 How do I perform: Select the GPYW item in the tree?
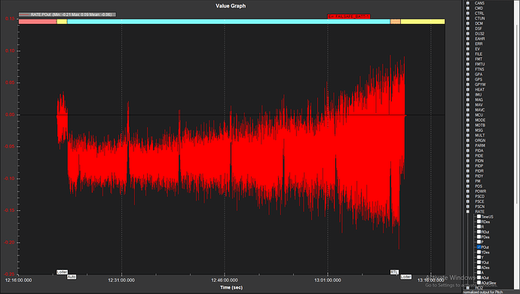480,84
